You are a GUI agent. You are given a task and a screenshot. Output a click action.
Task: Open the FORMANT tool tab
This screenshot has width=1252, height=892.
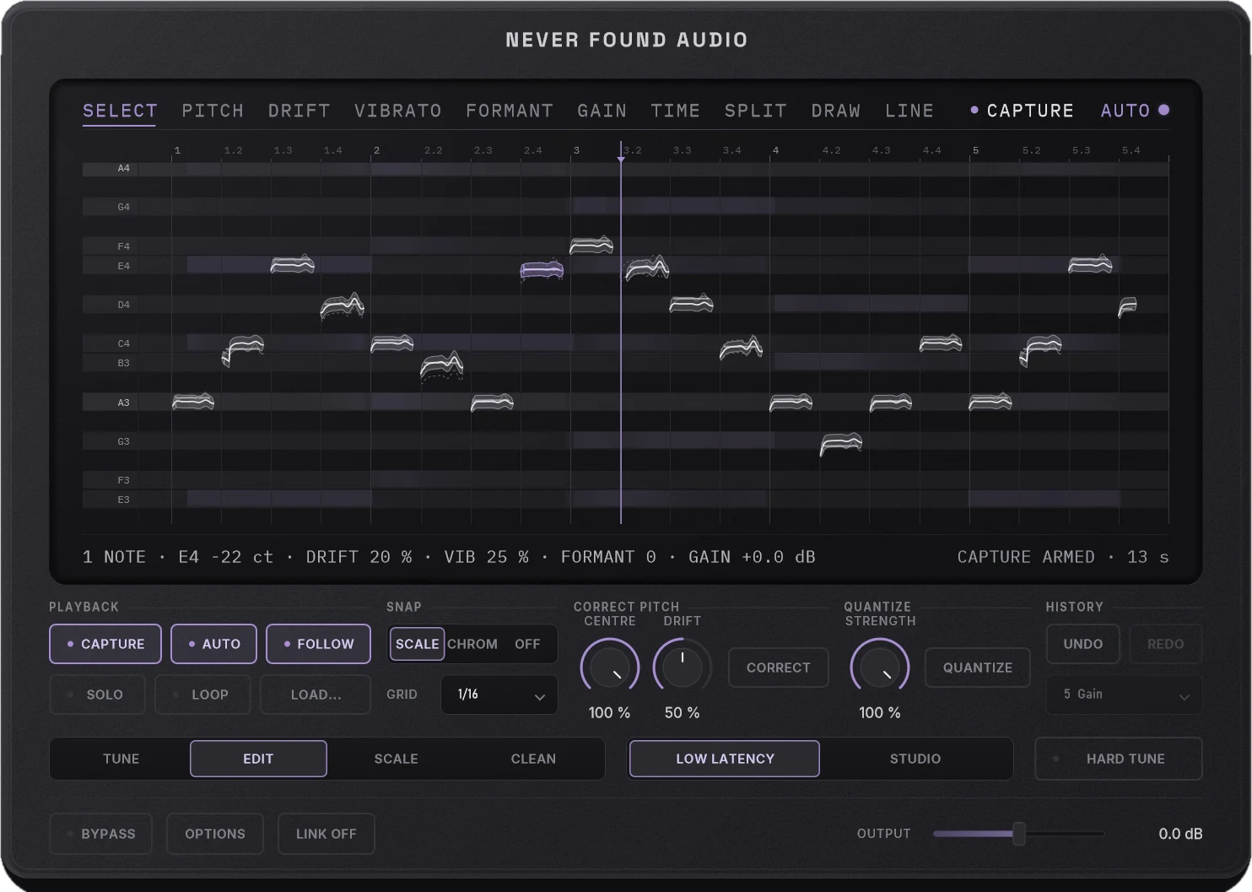(x=510, y=111)
